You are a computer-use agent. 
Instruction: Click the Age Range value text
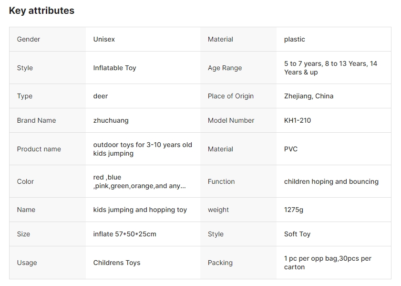pyautogui.click(x=330, y=68)
